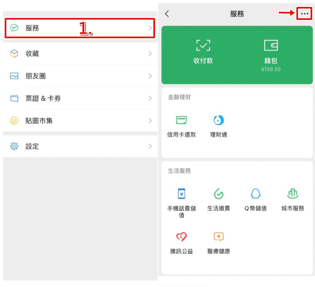Expand the 朋友圈 row chevron
This screenshot has height=287, width=315.
point(150,76)
